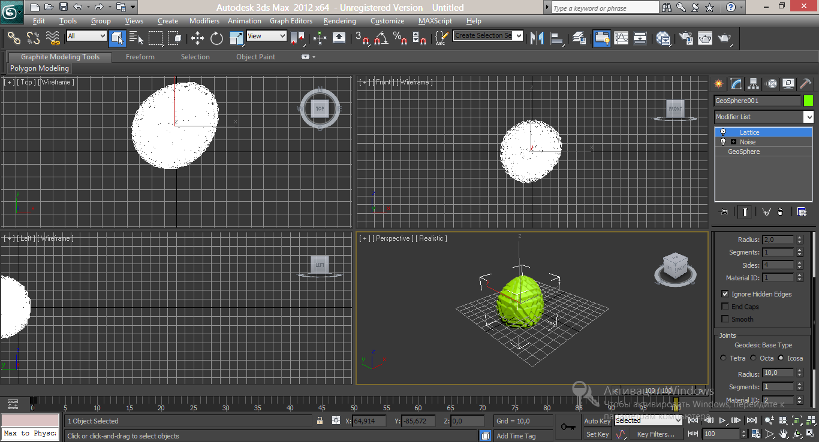Click the Bind to Space Warp icon
This screenshot has width=819, height=442.
tap(53, 38)
